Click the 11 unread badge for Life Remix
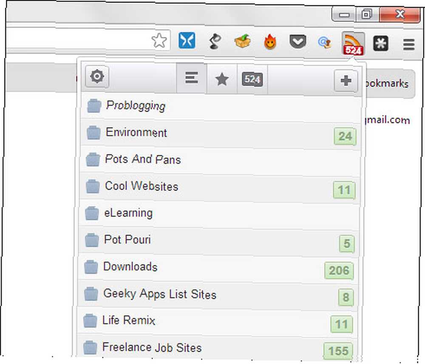 [342, 324]
